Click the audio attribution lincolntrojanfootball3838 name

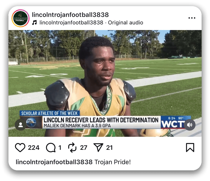click(x=71, y=22)
